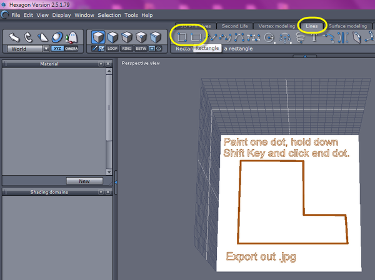This screenshot has width=375, height=280.
Task: Activate the Text tool
Action: (314, 37)
